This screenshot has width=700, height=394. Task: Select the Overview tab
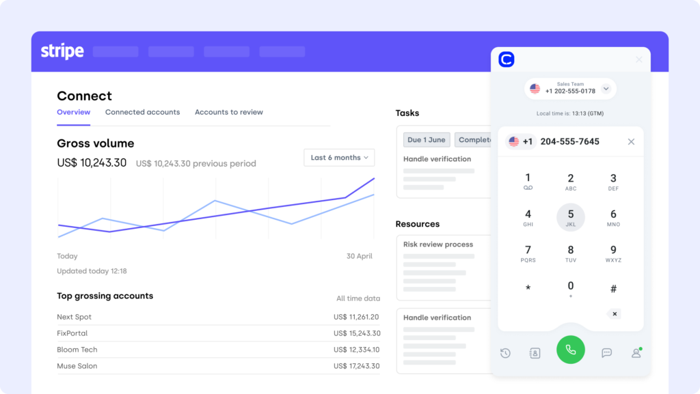click(73, 112)
